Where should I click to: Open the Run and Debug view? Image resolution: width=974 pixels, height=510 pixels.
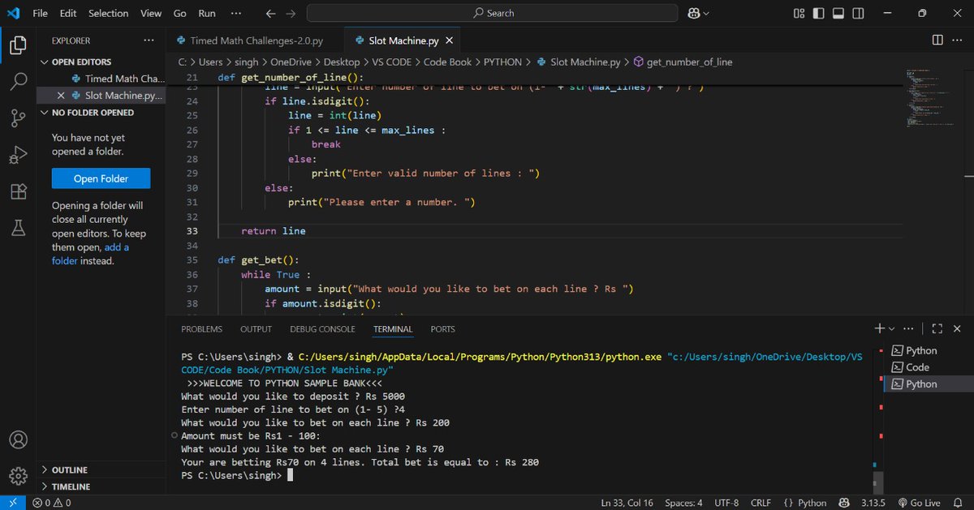pyautogui.click(x=18, y=155)
